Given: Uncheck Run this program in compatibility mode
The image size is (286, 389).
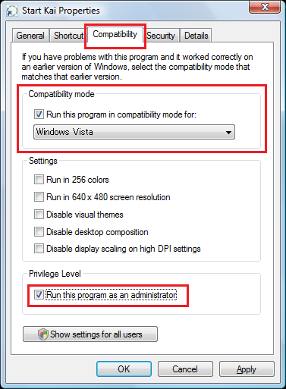Looking at the screenshot, I should pos(39,115).
